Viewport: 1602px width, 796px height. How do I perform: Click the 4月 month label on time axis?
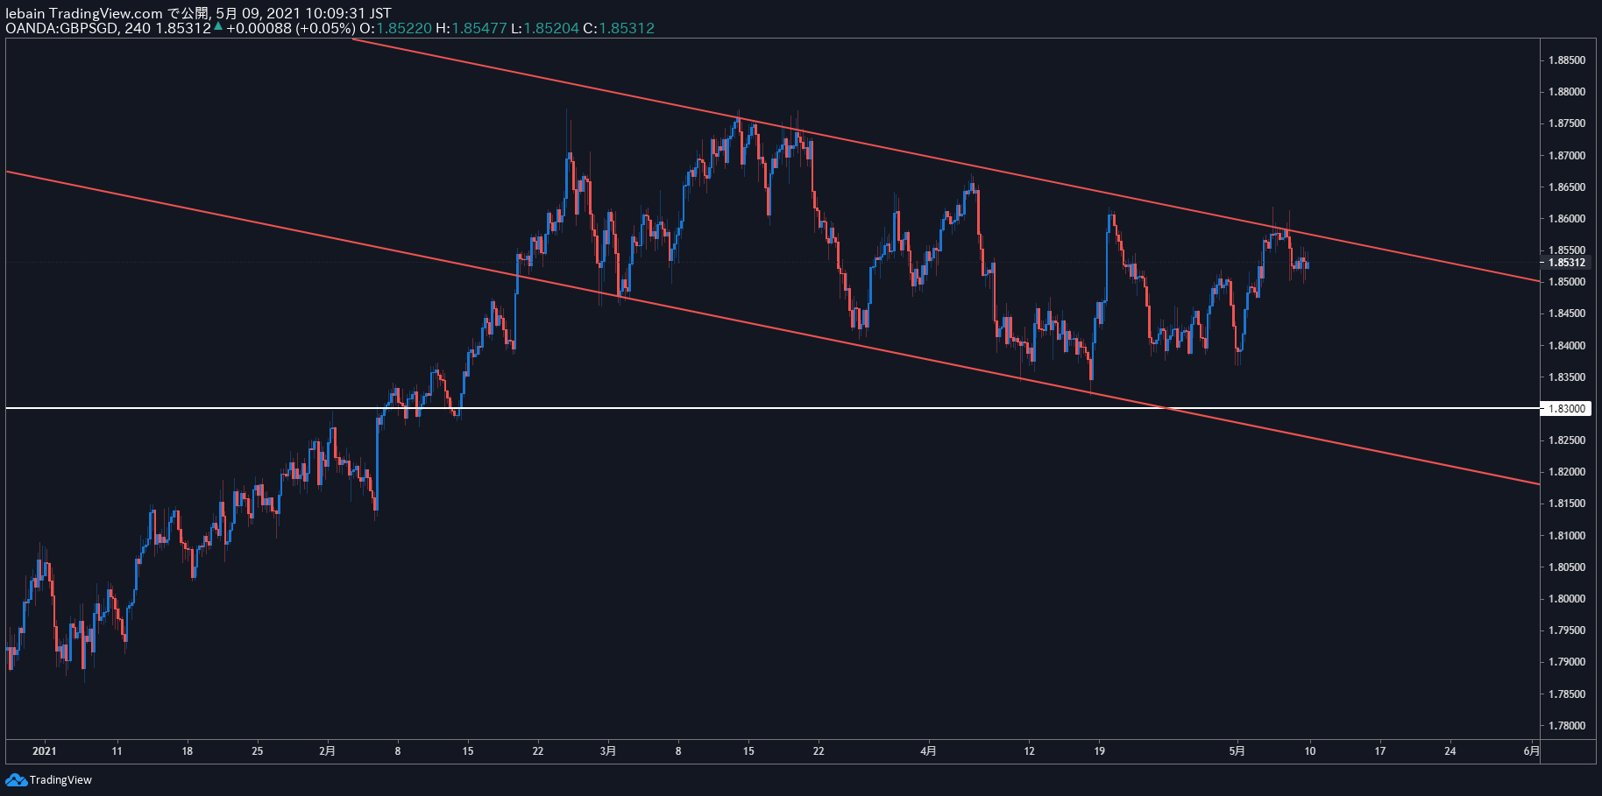tap(929, 751)
